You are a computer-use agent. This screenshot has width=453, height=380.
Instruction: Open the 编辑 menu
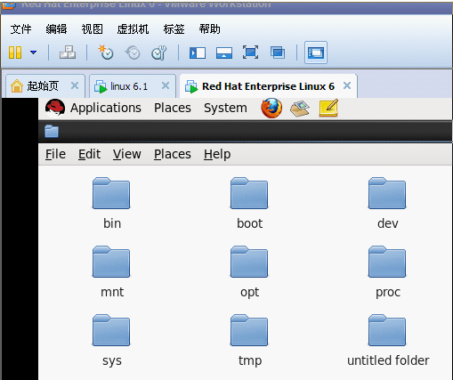pos(56,29)
